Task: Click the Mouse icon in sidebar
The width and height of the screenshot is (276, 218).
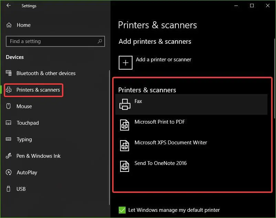Action: point(9,106)
